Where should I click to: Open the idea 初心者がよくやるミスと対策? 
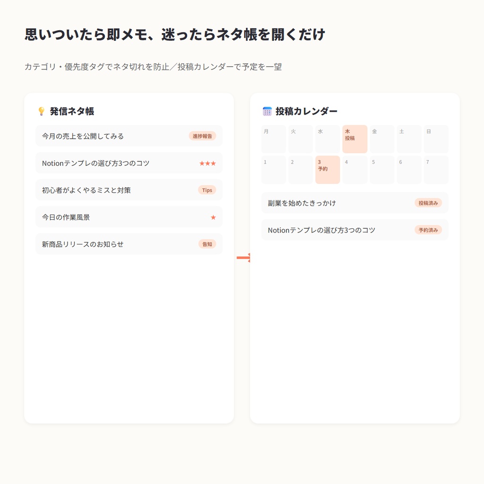[129, 190]
